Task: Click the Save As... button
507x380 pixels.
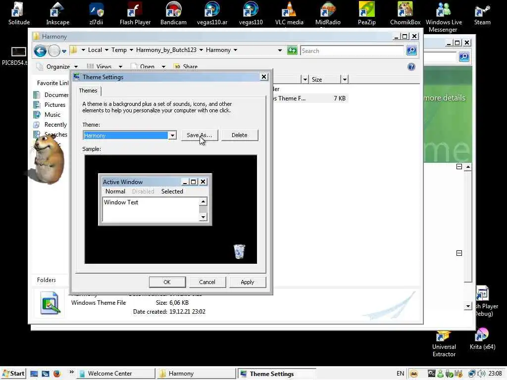Action: [199, 135]
